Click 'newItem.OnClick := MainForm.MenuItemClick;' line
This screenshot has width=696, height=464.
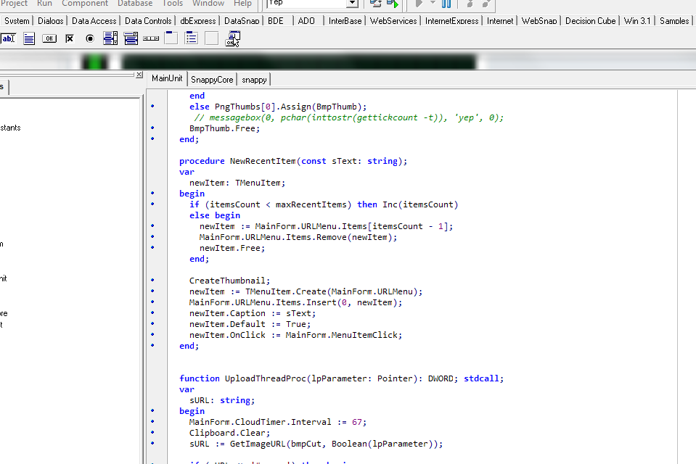point(295,335)
